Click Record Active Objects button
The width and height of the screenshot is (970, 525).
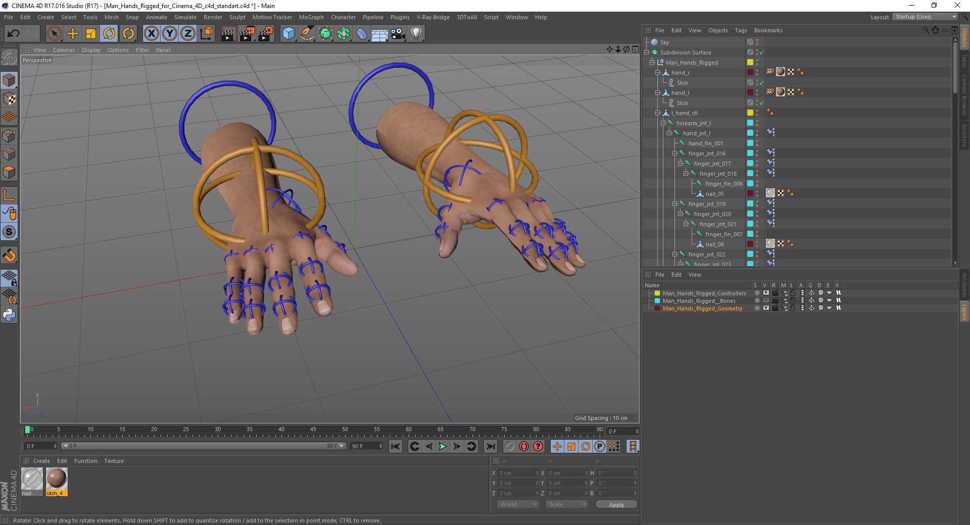[509, 446]
